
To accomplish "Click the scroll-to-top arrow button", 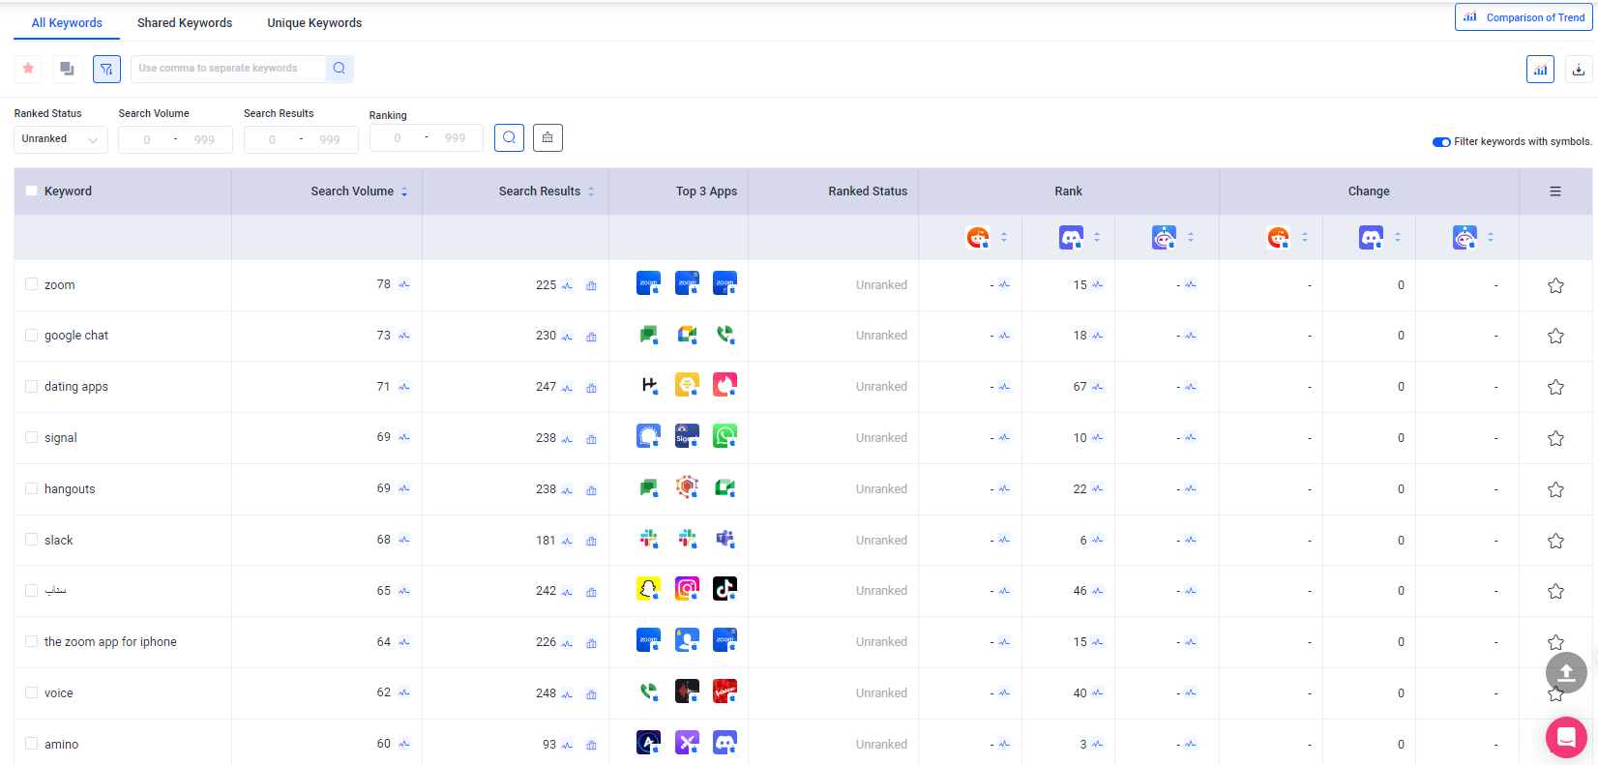I will tap(1566, 672).
